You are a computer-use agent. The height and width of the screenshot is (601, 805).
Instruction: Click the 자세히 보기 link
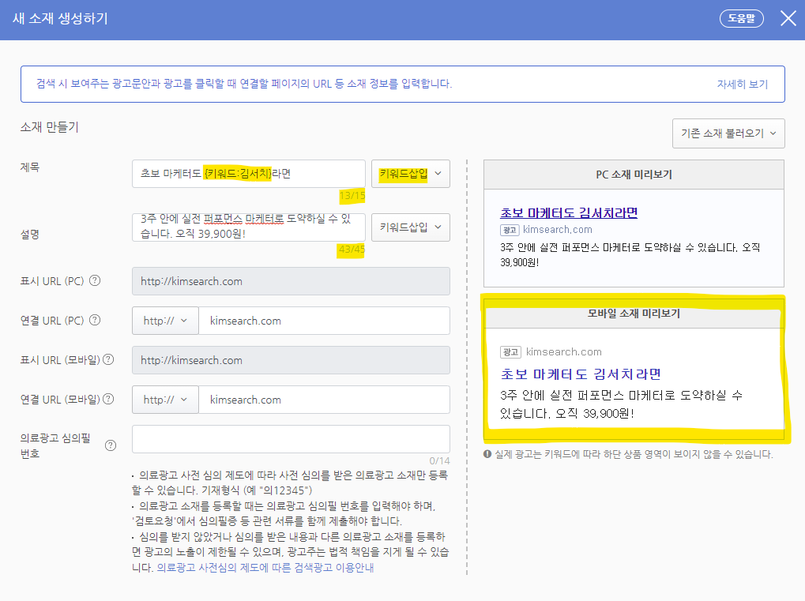tap(743, 85)
